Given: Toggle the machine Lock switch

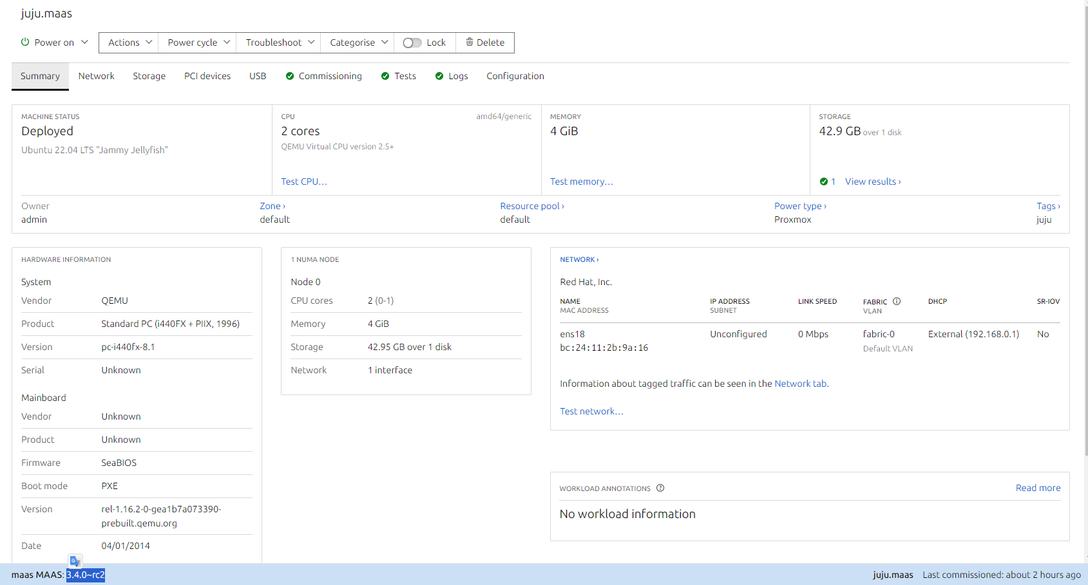Looking at the screenshot, I should point(412,42).
